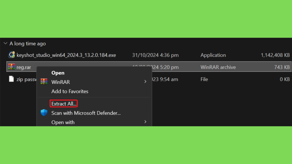
Task: Click the 31/10/2024 4:36 pm date cell
Action: 155,55
